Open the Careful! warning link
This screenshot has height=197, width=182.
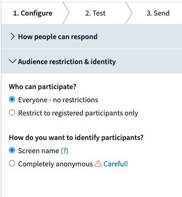[x=116, y=164]
